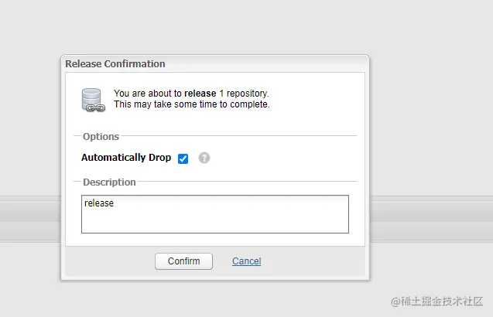Click the repository database icon
The height and width of the screenshot is (317, 493).
(x=93, y=100)
